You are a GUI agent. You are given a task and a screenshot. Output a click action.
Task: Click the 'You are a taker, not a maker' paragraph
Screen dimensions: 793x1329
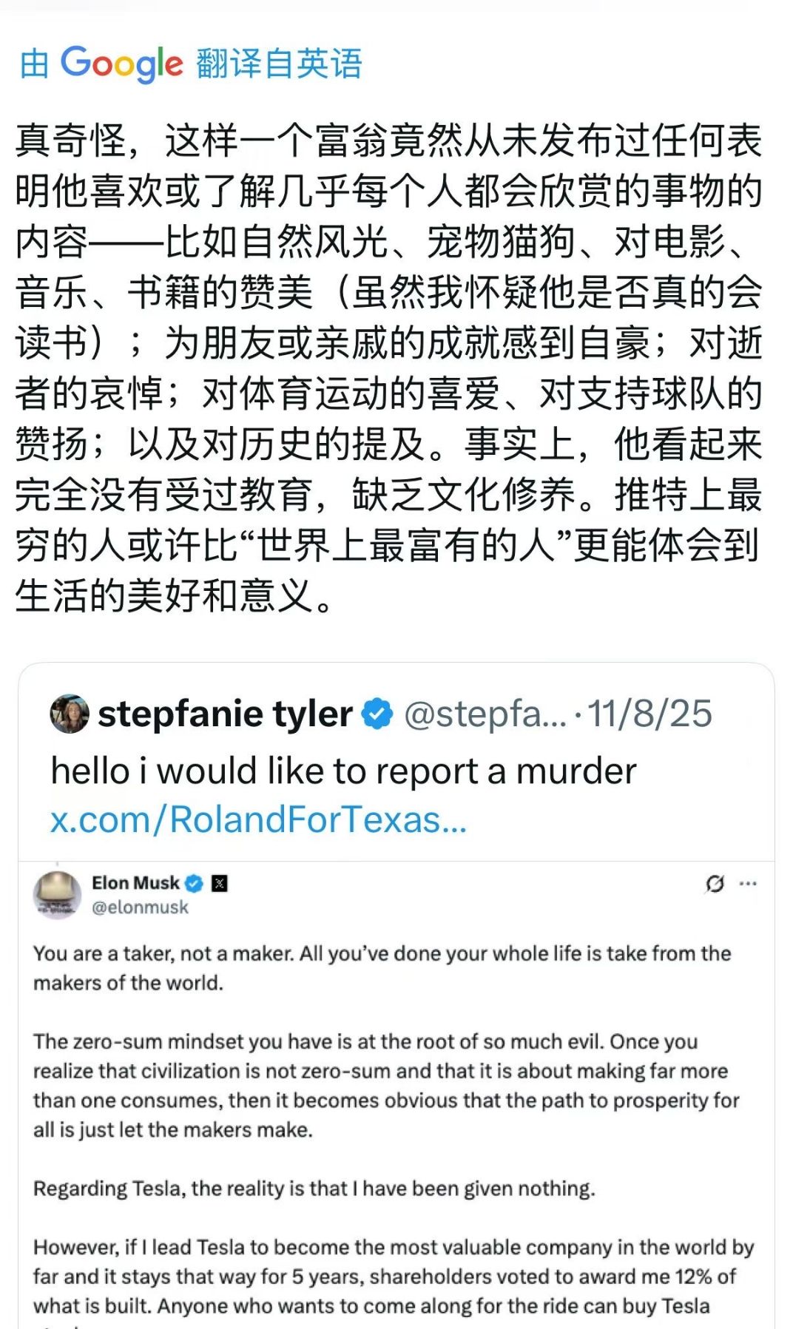pos(382,968)
